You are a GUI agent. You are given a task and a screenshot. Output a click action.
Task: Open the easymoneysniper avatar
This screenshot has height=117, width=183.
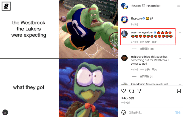[124, 34]
